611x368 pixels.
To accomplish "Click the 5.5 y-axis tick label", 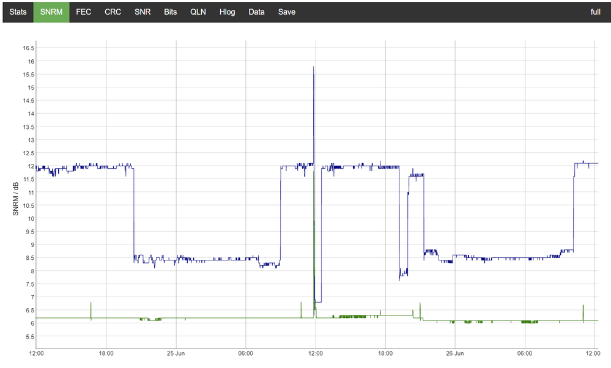I will click(x=28, y=337).
